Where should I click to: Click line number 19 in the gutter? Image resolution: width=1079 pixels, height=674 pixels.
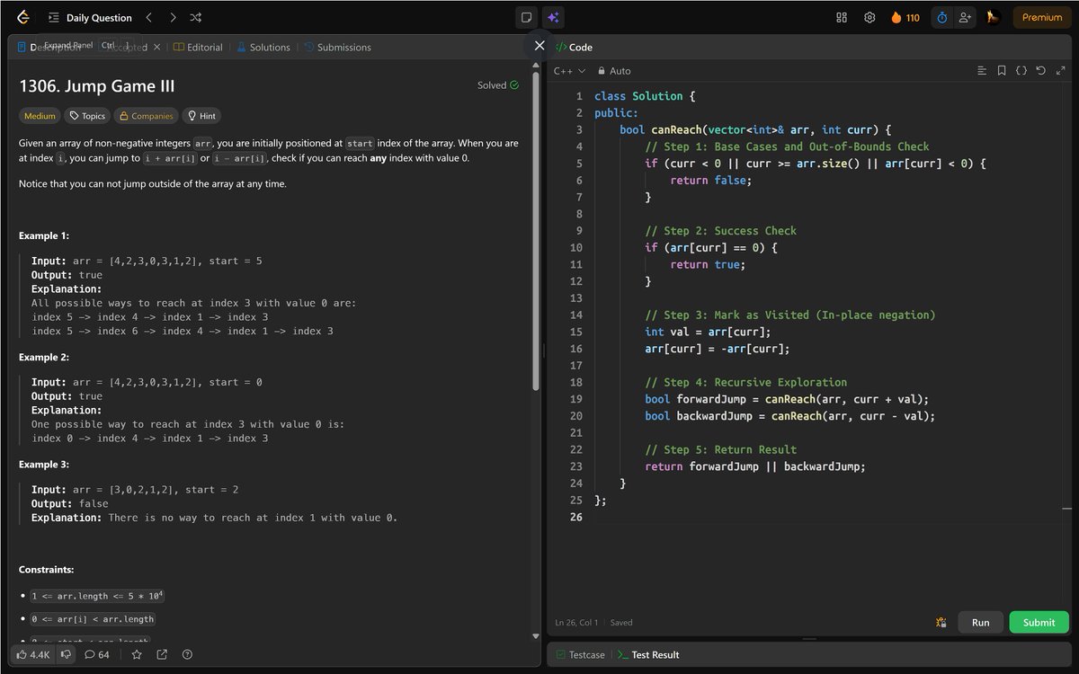pyautogui.click(x=576, y=399)
